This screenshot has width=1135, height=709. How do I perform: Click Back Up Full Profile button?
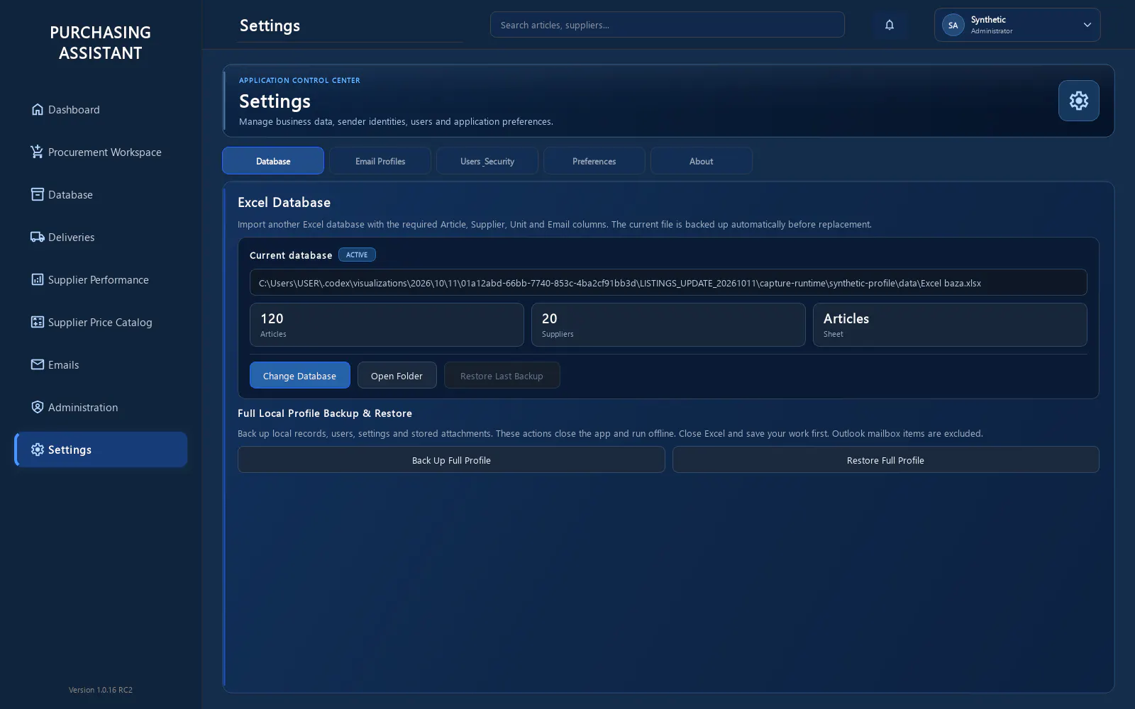(x=451, y=459)
